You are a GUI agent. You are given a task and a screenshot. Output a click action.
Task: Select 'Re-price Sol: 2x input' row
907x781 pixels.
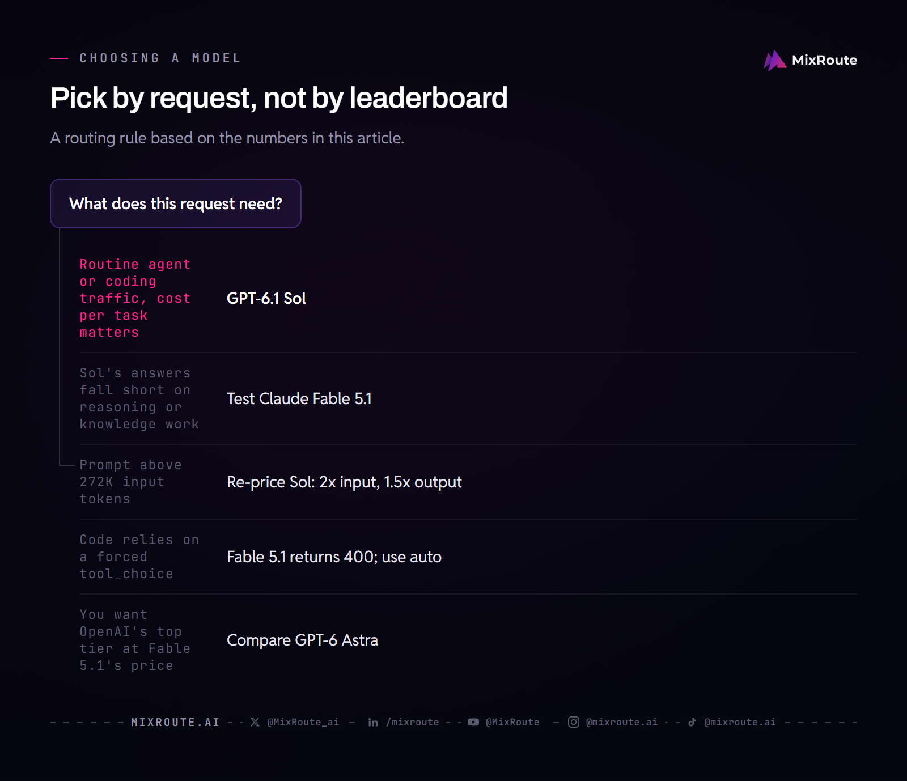[x=468, y=482]
